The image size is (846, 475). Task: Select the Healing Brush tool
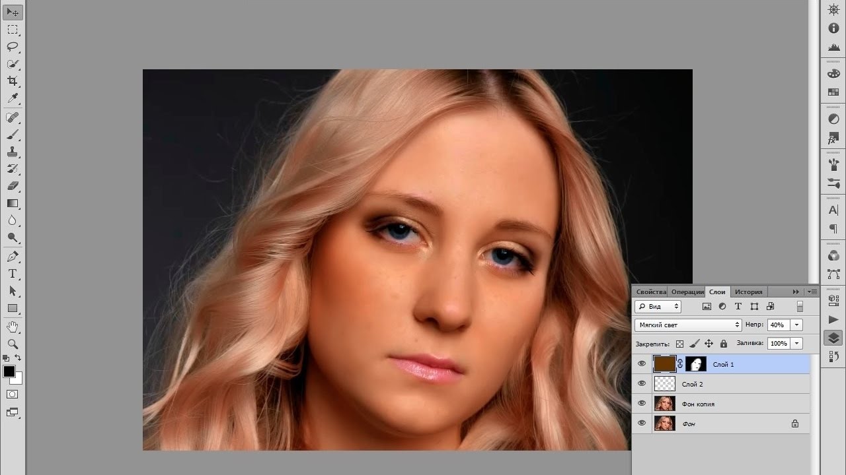[x=13, y=117]
